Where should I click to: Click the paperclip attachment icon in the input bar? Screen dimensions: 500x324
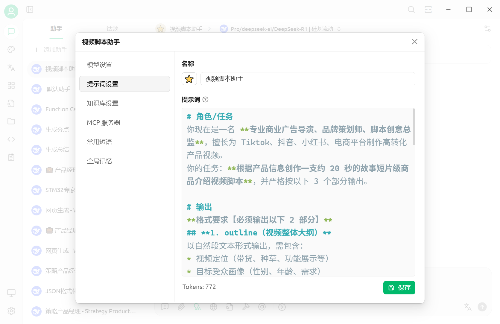pos(181,307)
